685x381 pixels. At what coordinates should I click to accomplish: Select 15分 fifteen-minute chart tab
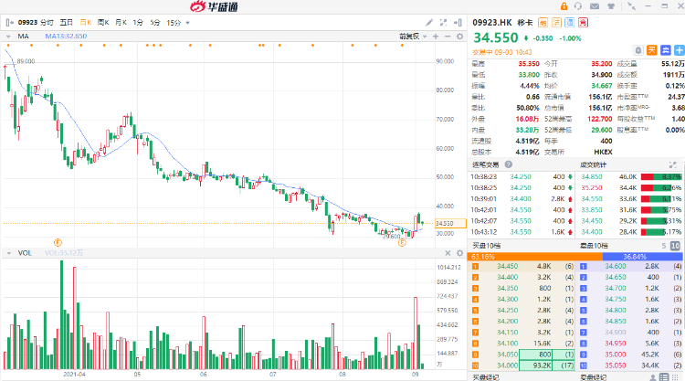[174, 23]
